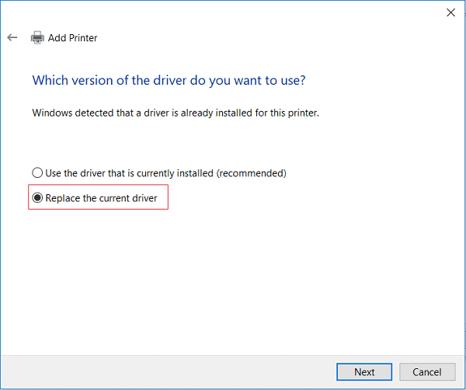Screen dimensions: 466x390
Task: Click the word 'Windows' in the detection message
Action: [53, 113]
